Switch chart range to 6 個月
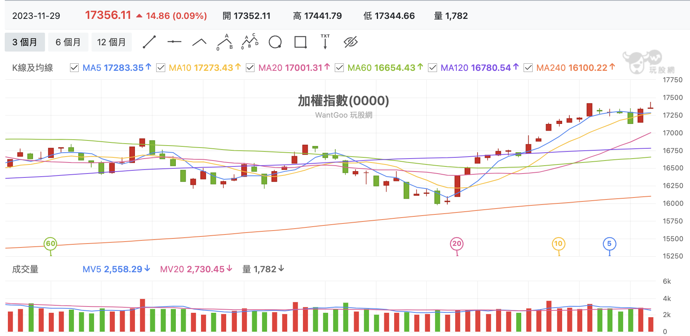 [68, 42]
